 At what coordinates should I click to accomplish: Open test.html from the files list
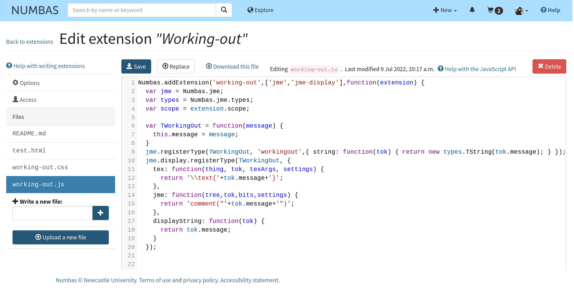(x=29, y=151)
